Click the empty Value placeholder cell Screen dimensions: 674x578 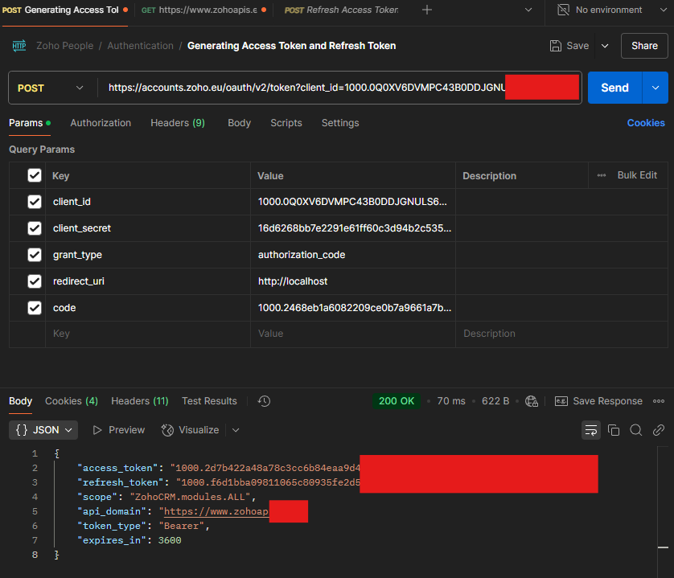(x=353, y=334)
